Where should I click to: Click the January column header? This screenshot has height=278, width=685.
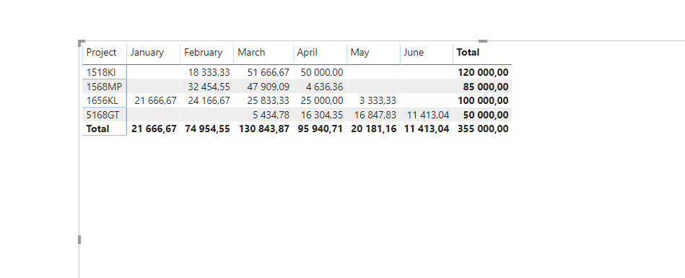[x=147, y=53]
